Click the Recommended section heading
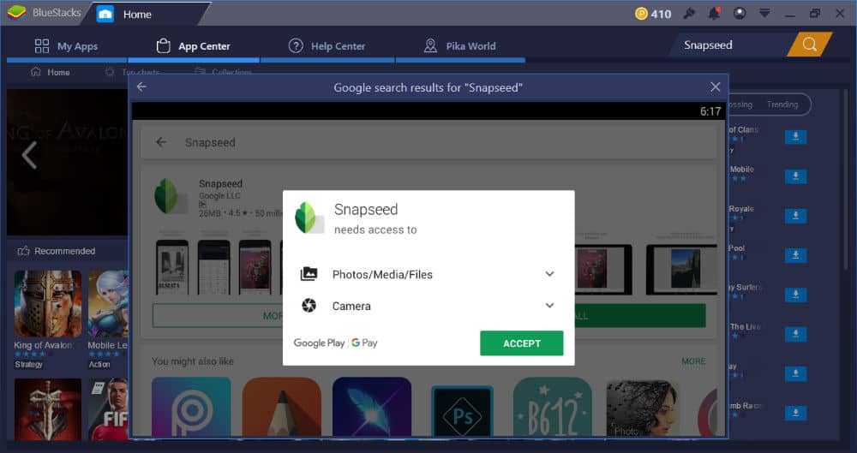The width and height of the screenshot is (857, 453). (57, 251)
